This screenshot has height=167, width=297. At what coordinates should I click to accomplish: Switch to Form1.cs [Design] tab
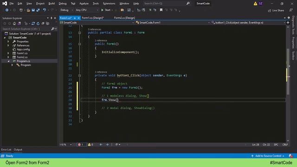click(93, 18)
